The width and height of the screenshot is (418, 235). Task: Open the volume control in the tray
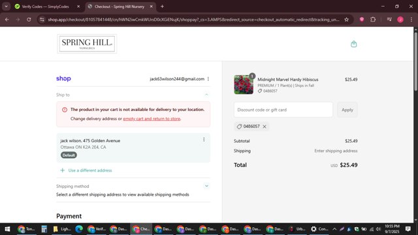378,229
